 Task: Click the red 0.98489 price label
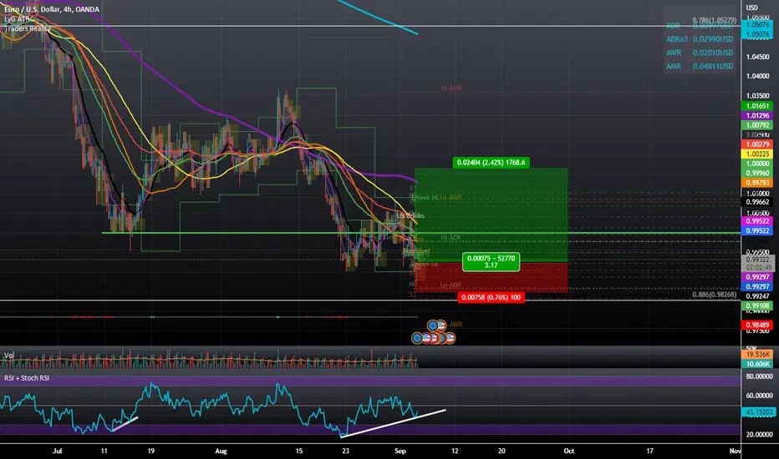756,325
